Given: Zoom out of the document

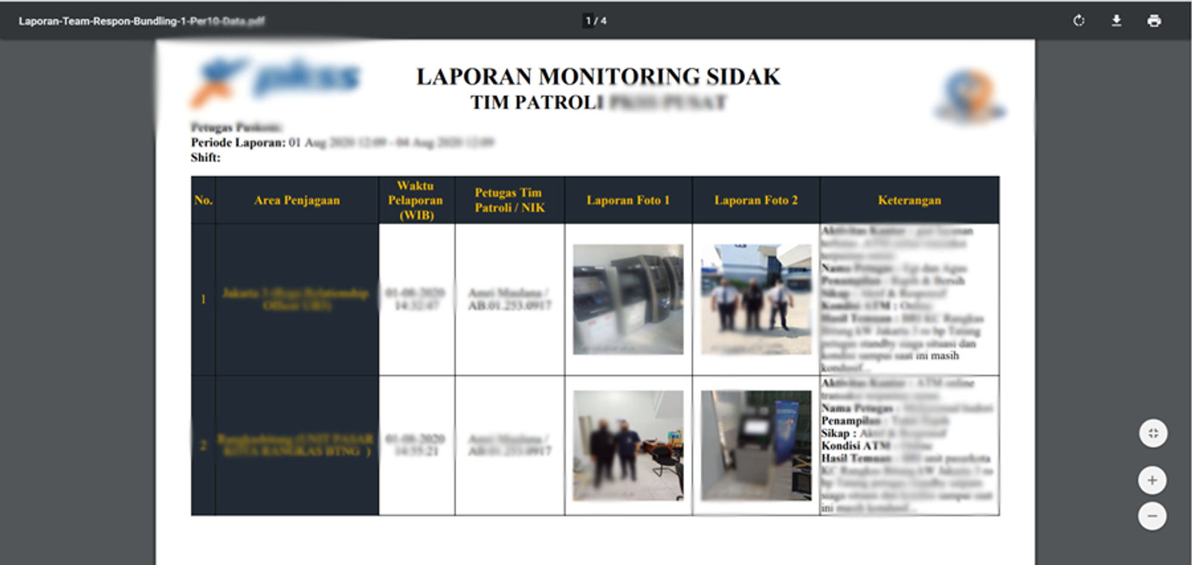Looking at the screenshot, I should 1153,516.
